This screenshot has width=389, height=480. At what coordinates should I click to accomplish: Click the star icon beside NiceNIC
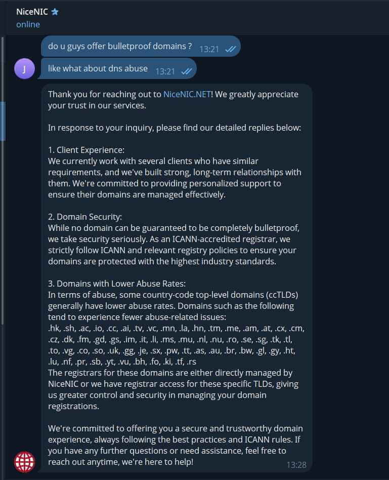pos(55,12)
